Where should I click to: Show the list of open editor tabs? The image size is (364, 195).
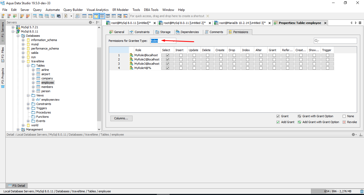coord(360,23)
